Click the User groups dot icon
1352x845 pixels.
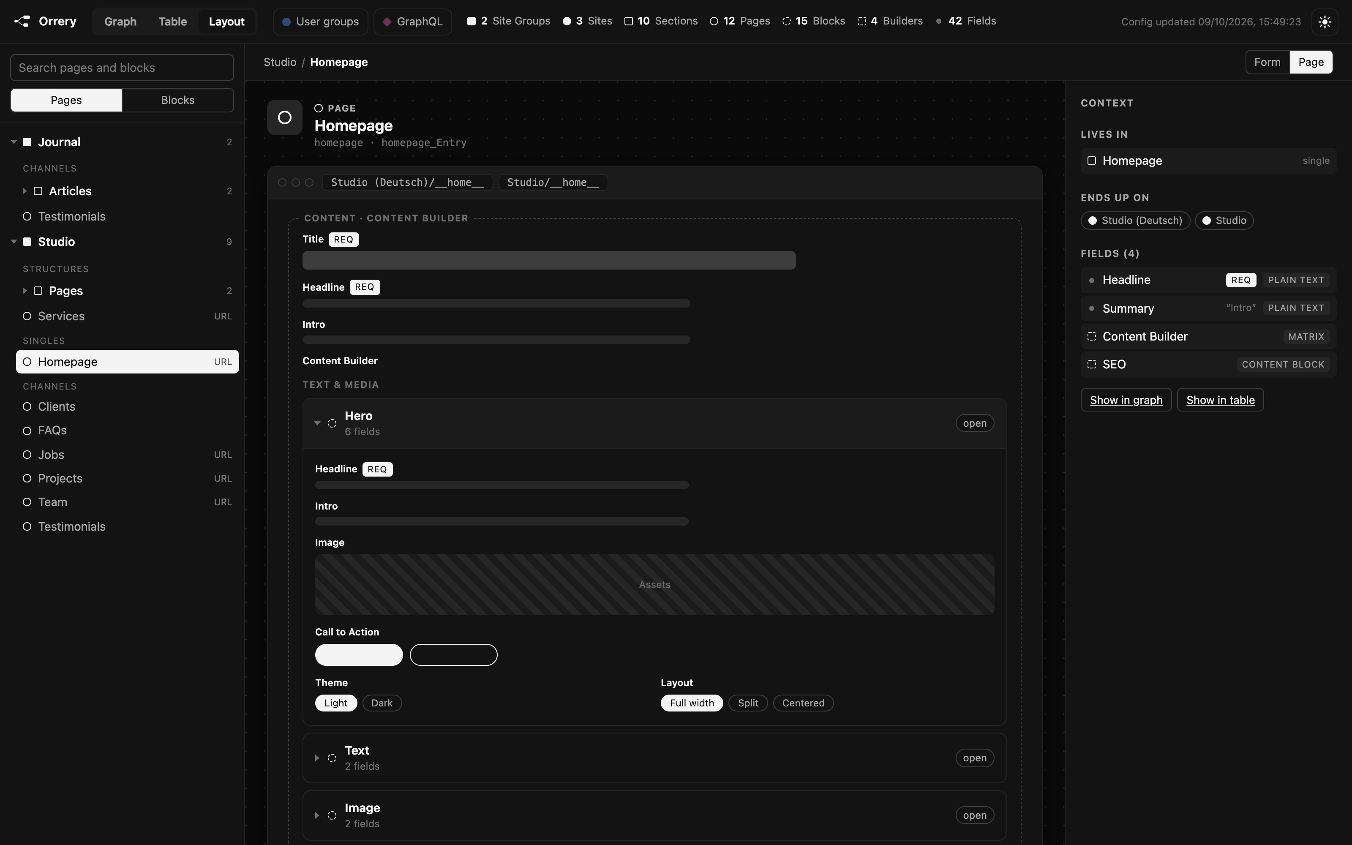[286, 22]
